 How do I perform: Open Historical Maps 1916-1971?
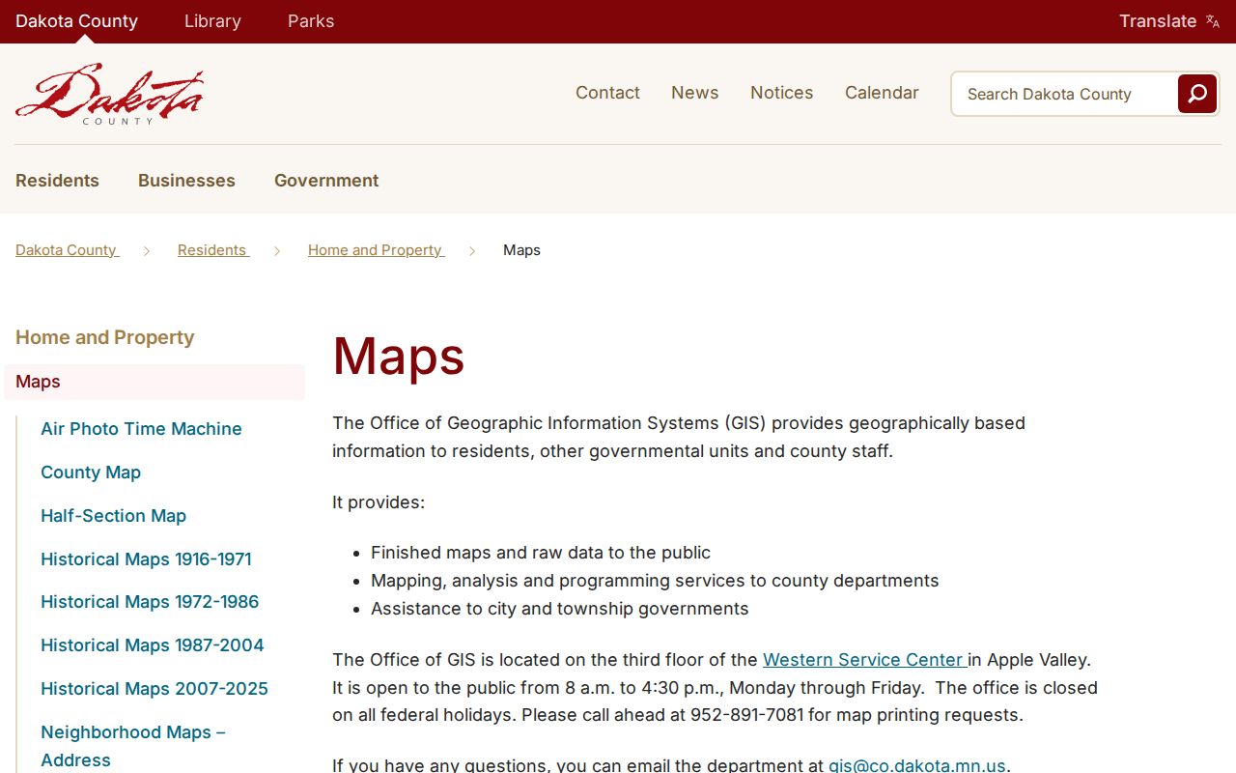[x=146, y=559]
